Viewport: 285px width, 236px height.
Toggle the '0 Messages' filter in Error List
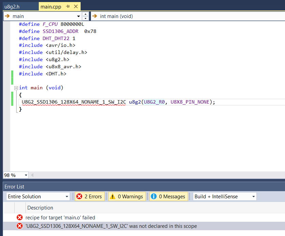[168, 196]
